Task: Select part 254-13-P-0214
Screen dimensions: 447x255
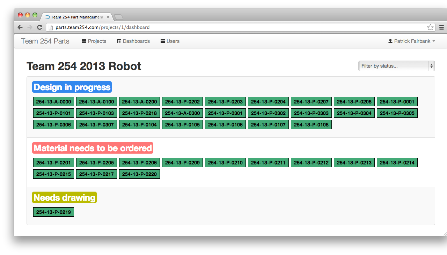Action: (x=397, y=163)
